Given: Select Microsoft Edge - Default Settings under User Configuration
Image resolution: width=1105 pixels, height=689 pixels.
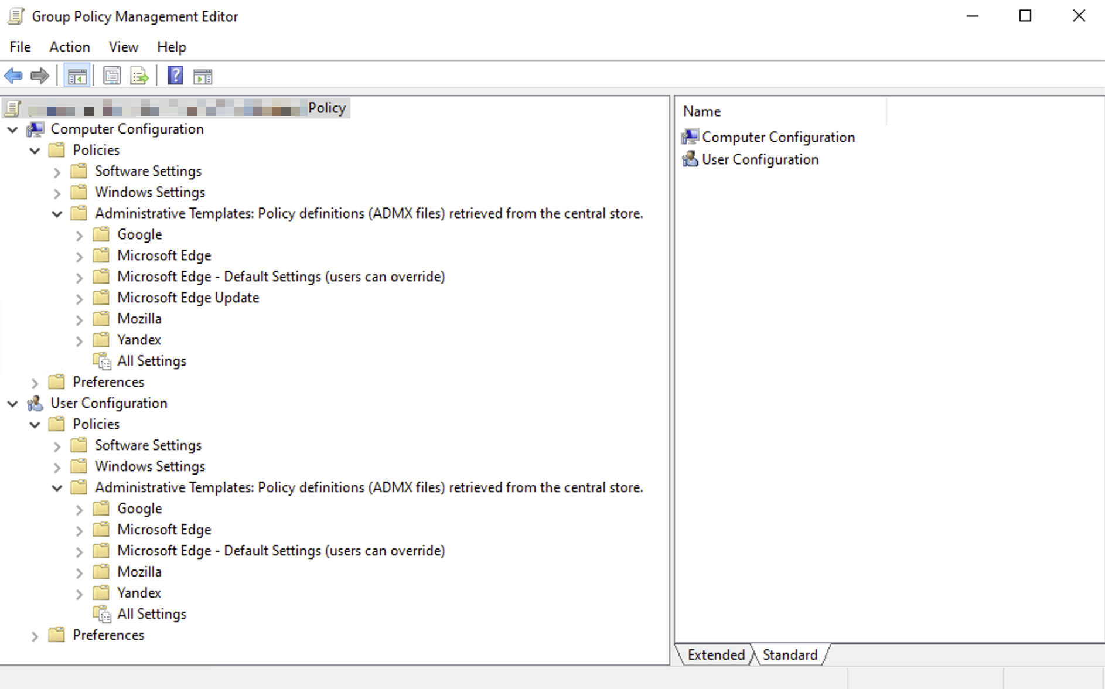Looking at the screenshot, I should 281,551.
